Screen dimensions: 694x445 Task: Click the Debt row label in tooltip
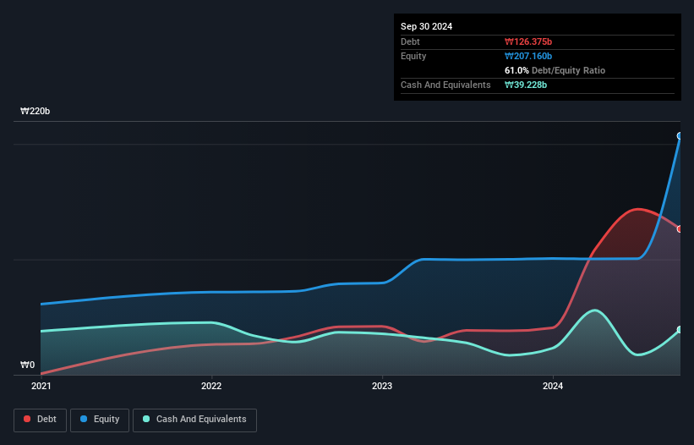click(x=410, y=41)
